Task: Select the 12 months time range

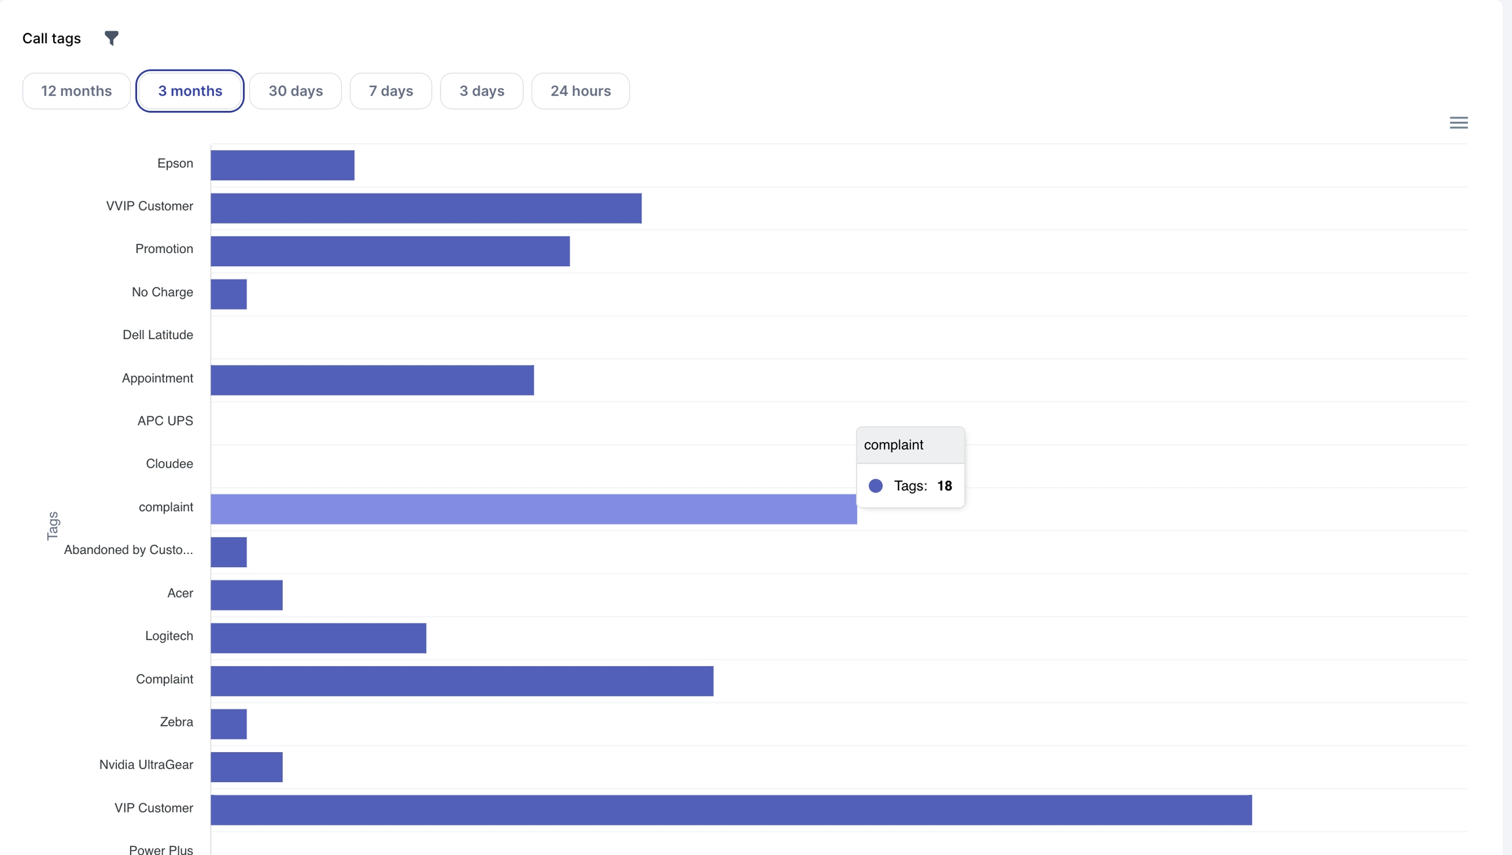Action: [x=76, y=91]
